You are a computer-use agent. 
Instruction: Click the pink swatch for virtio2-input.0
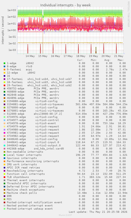click(x=4, y=142)
